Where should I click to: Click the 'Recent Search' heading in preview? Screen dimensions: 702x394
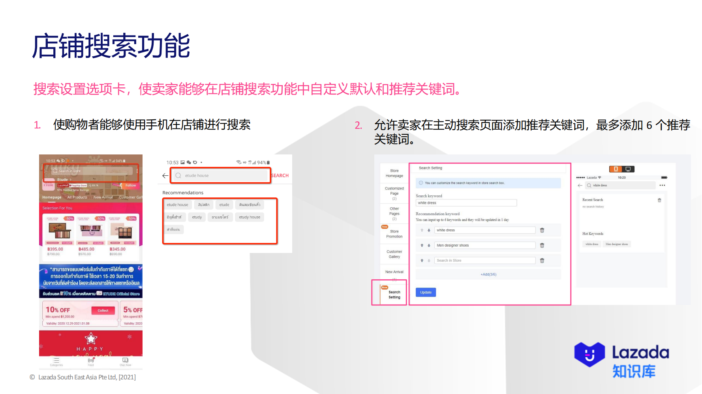[593, 200]
